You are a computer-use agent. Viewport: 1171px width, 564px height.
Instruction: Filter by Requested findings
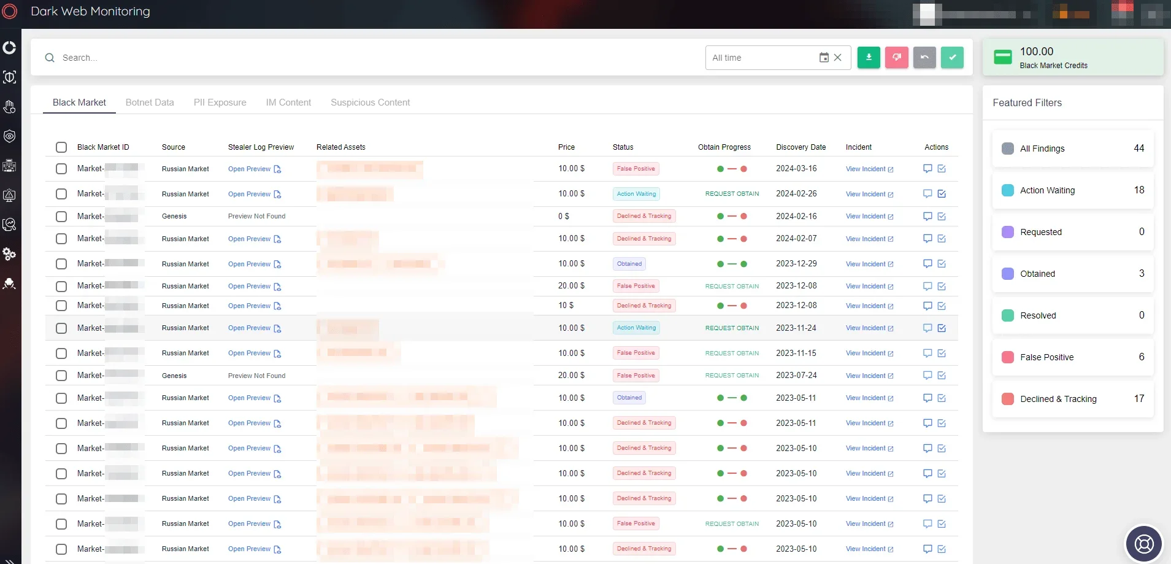click(1073, 232)
